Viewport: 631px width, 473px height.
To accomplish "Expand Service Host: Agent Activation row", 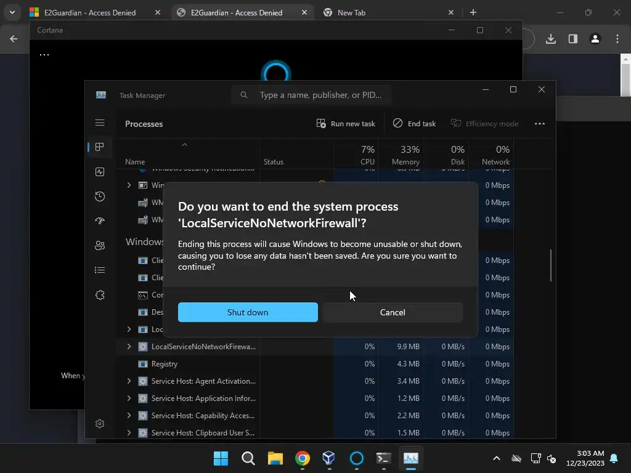I will point(129,381).
